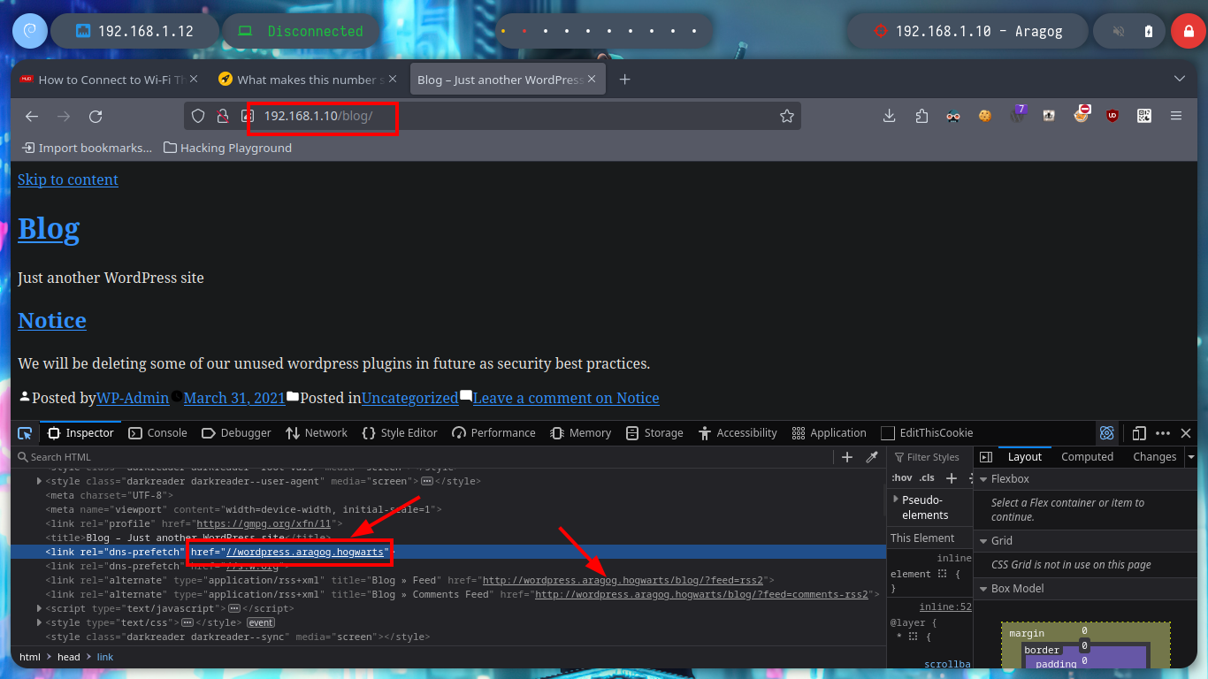Open the uBlock Origin shield icon

[x=1112, y=116]
